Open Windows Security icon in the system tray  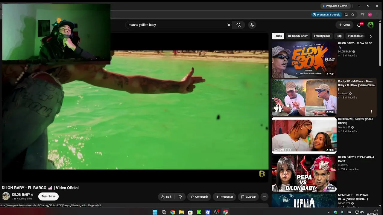335,212
